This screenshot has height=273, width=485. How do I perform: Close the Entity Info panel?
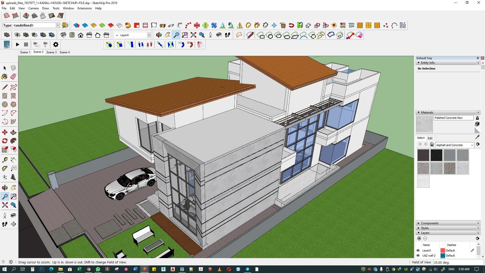[x=478, y=63]
